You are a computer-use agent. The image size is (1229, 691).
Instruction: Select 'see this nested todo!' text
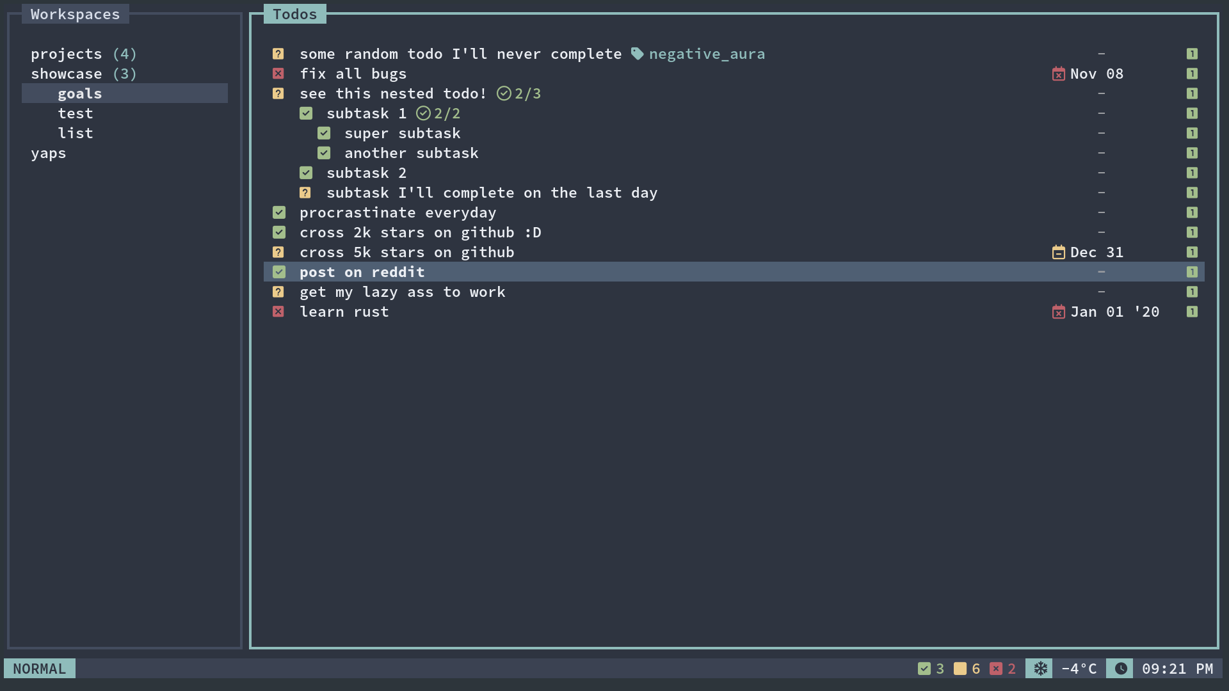click(x=393, y=93)
